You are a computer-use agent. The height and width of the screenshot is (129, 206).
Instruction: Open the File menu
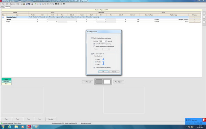[3, 4]
